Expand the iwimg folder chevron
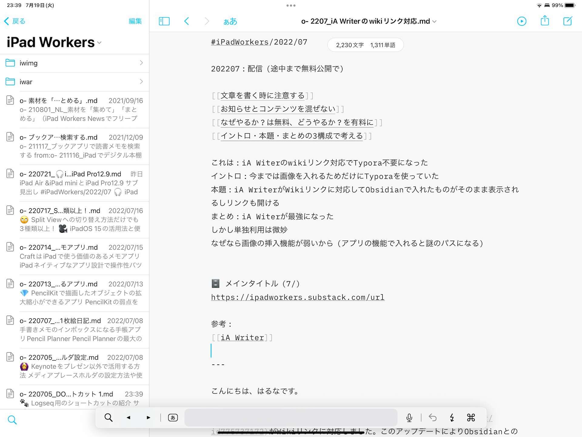This screenshot has height=437, width=582. (x=141, y=63)
